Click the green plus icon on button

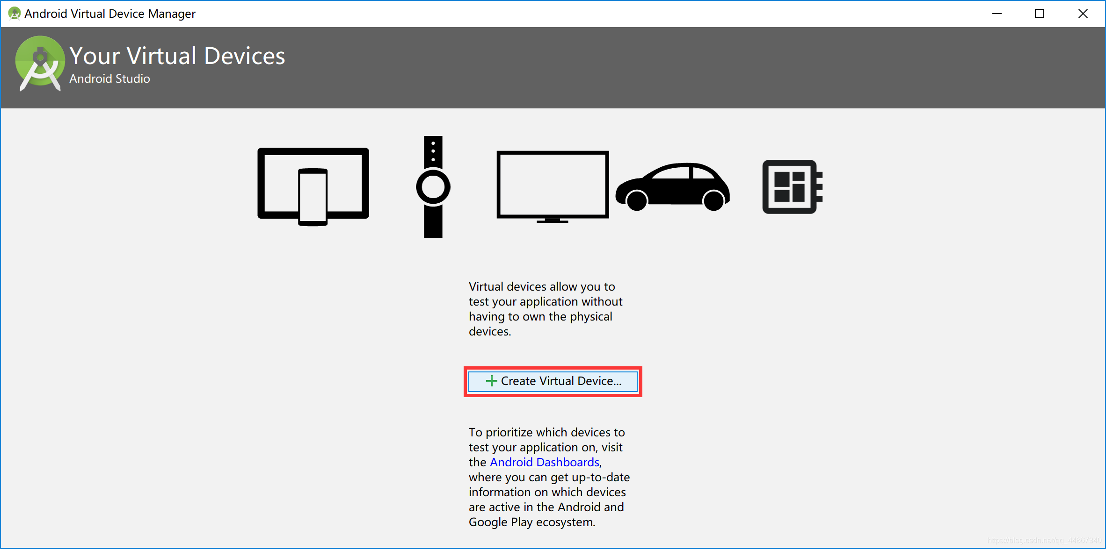491,381
